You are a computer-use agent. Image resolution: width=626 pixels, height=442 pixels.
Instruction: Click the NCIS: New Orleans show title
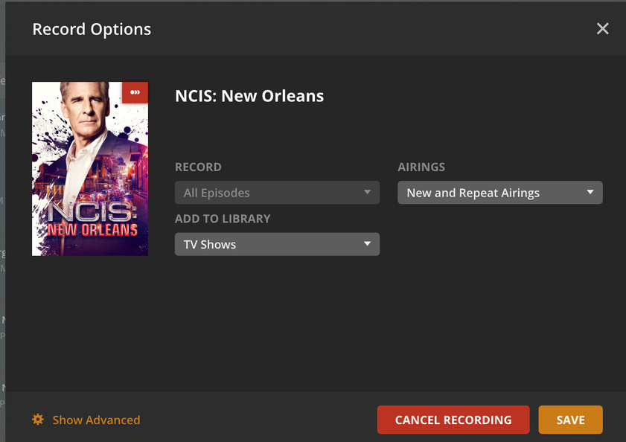(x=249, y=96)
